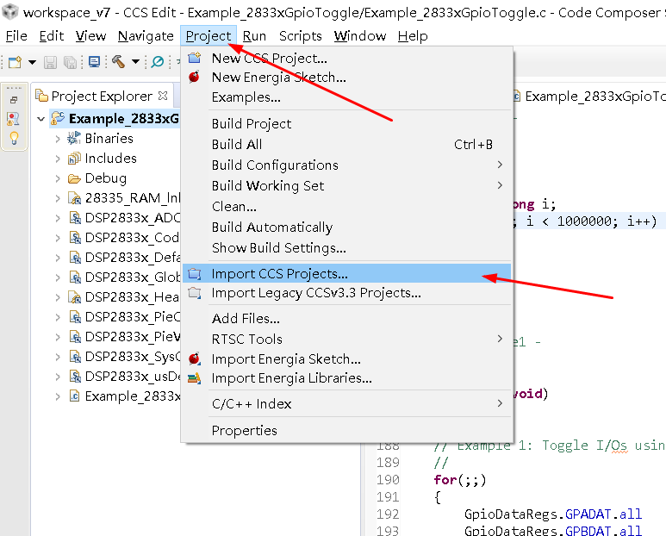Open C/C++ Index submenu

(x=346, y=403)
